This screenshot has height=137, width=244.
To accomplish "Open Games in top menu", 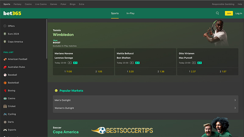I will [54, 4].
